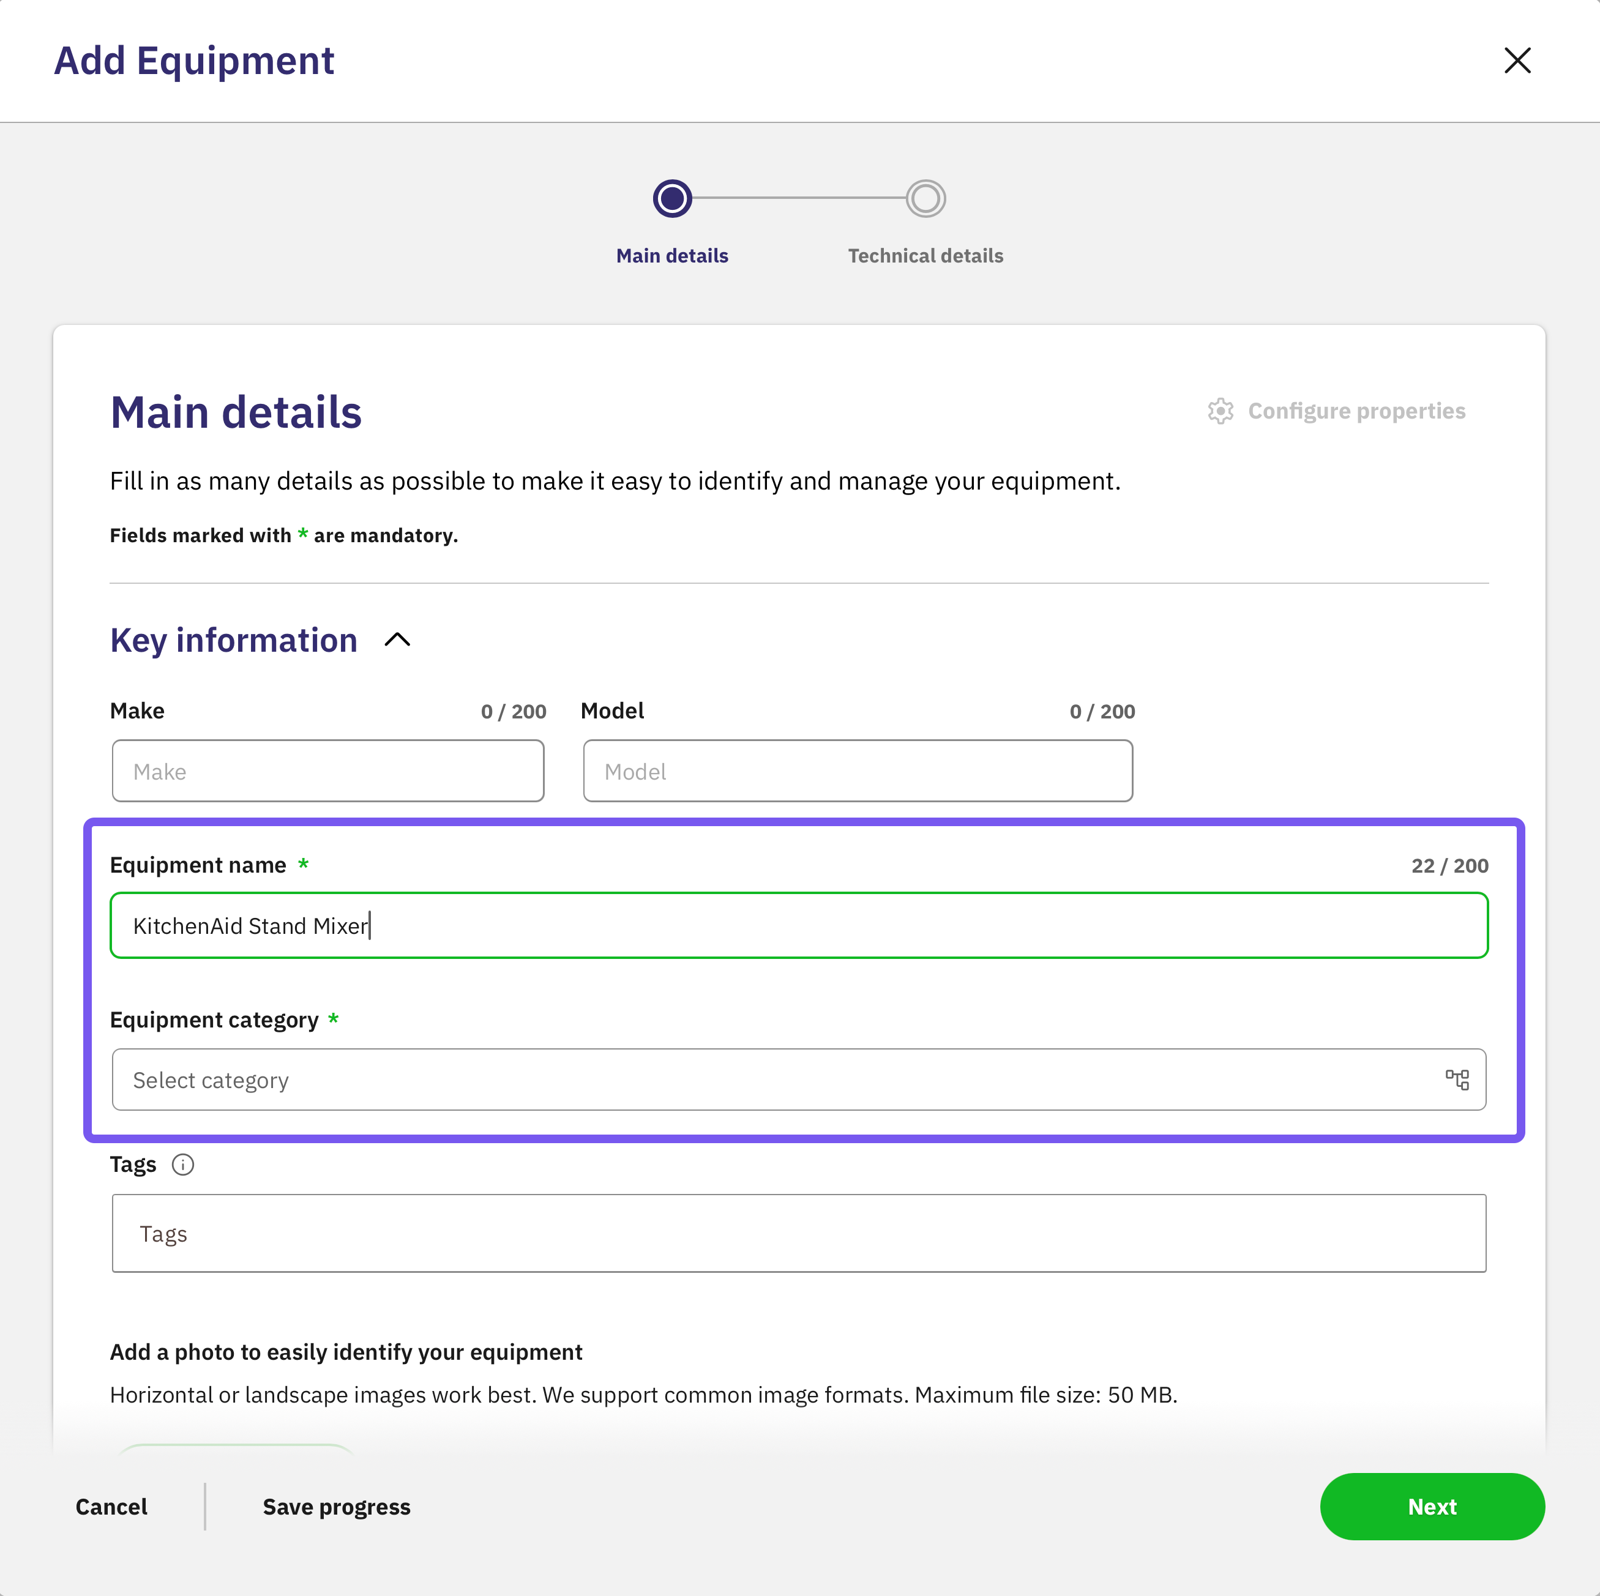Click the Configure properties gear icon
The height and width of the screenshot is (1596, 1600).
tap(1220, 411)
